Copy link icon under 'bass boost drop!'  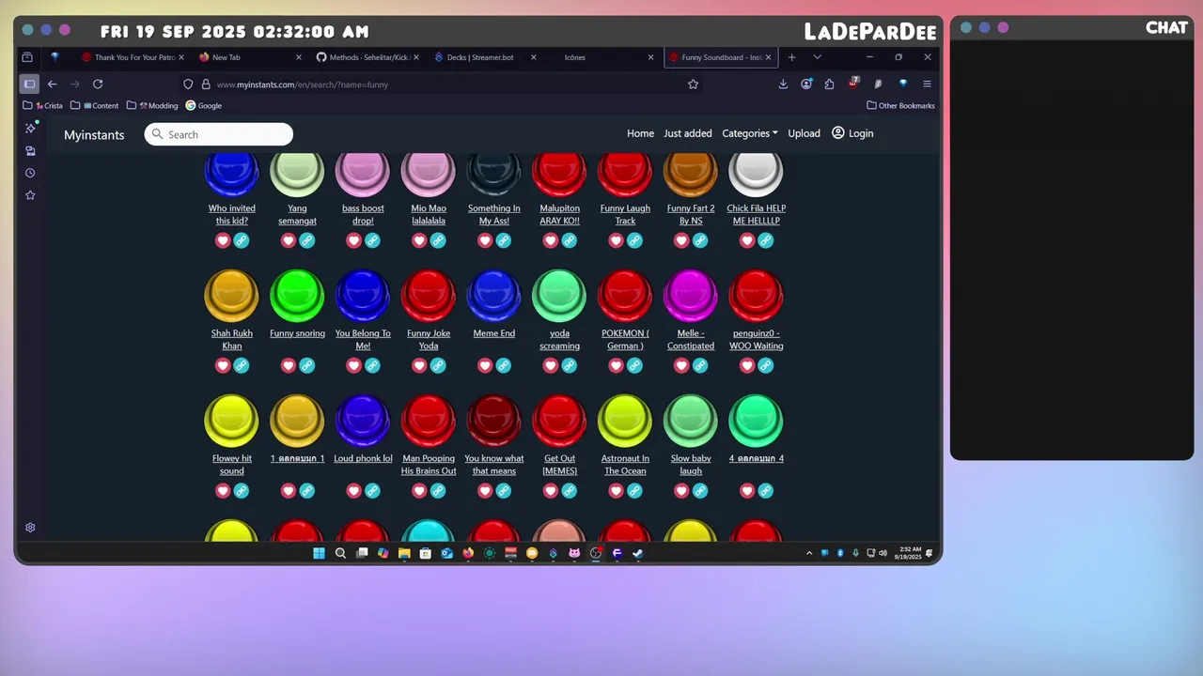coord(372,240)
